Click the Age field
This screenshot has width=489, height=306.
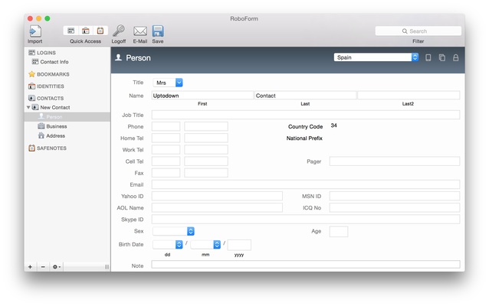tap(339, 232)
